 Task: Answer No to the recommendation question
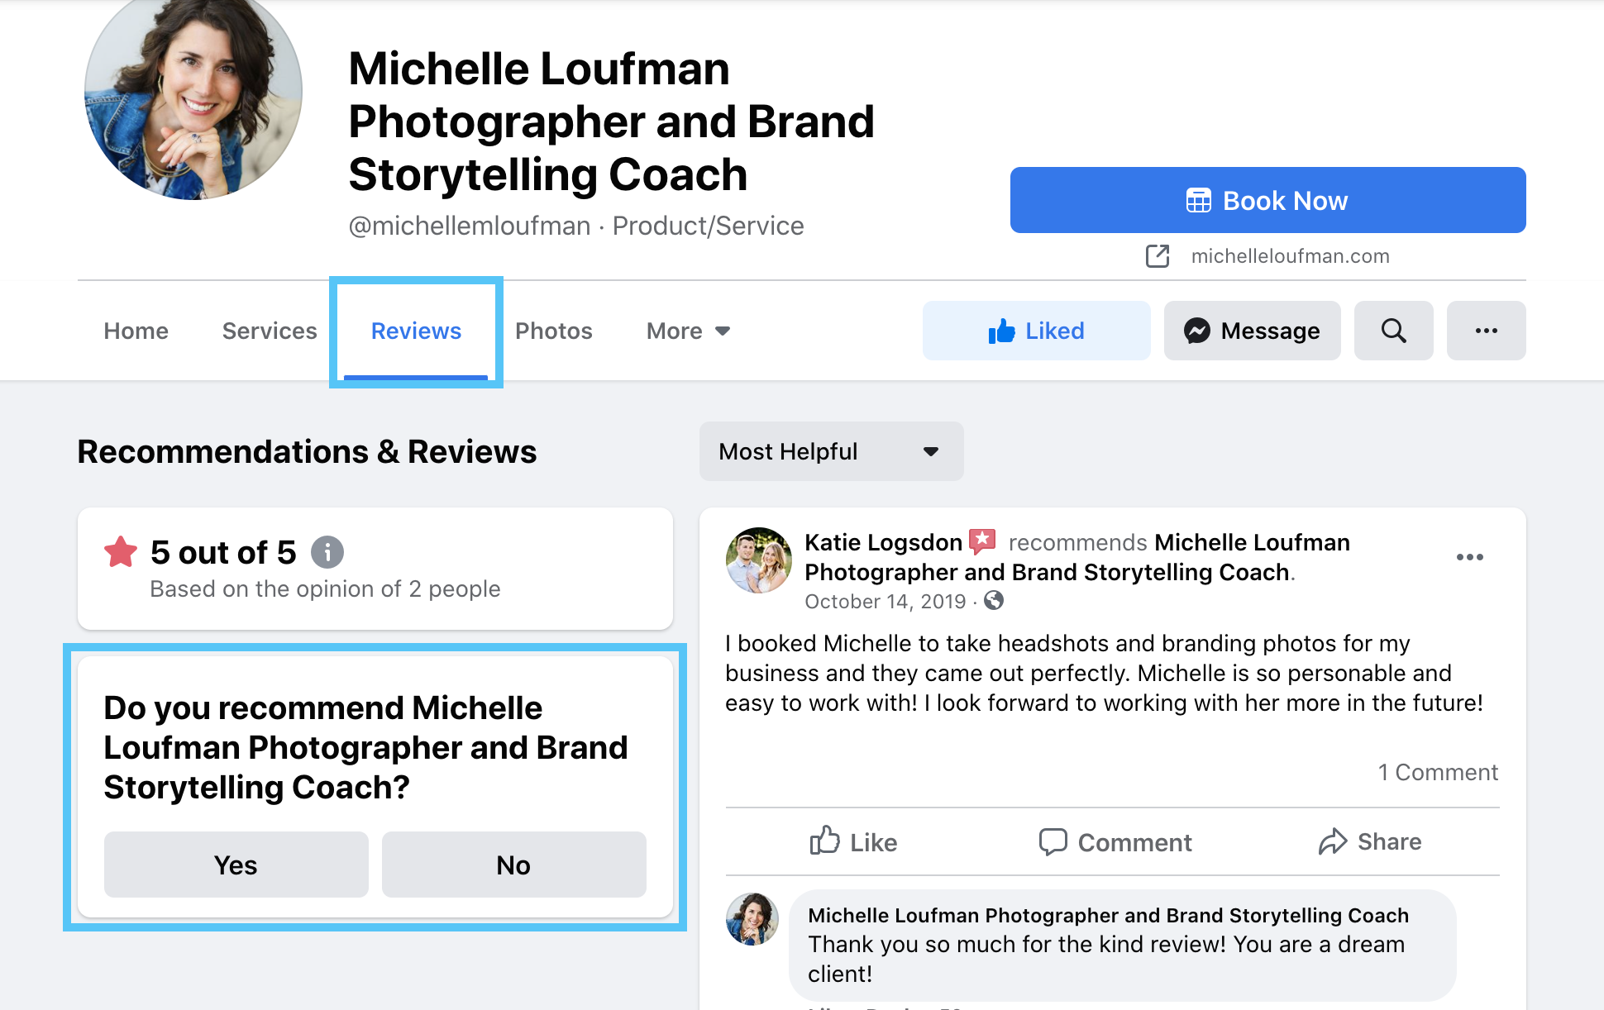513,865
